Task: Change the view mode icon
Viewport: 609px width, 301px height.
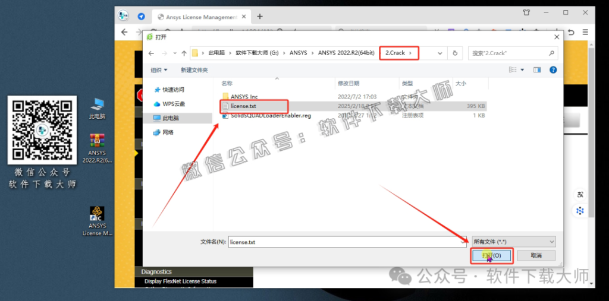Action: pos(513,70)
